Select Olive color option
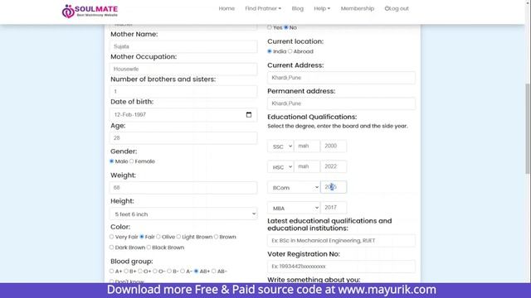 158,237
